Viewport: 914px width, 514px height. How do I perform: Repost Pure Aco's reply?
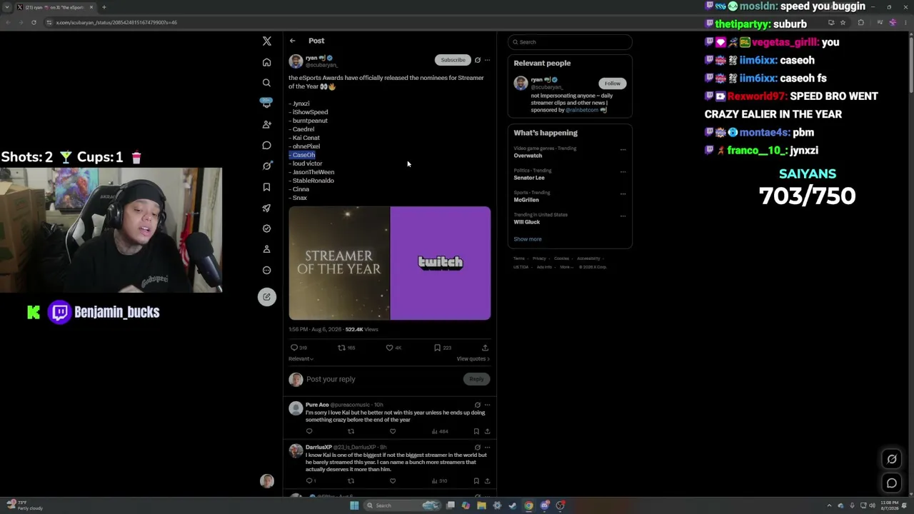[351, 431]
